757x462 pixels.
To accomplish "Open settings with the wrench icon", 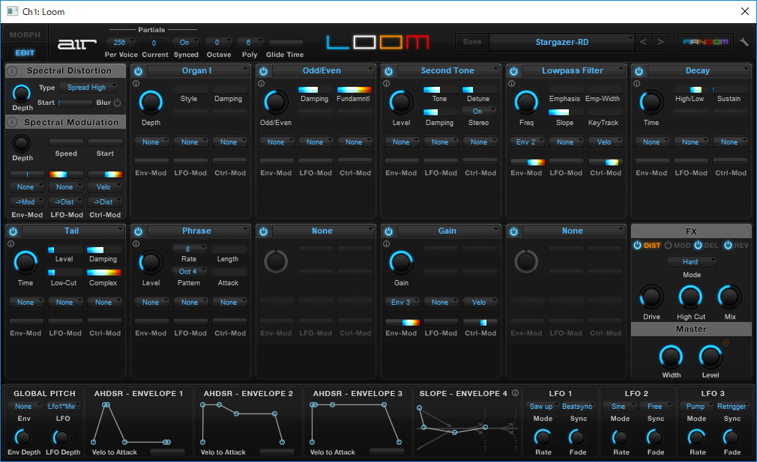I will pos(744,42).
